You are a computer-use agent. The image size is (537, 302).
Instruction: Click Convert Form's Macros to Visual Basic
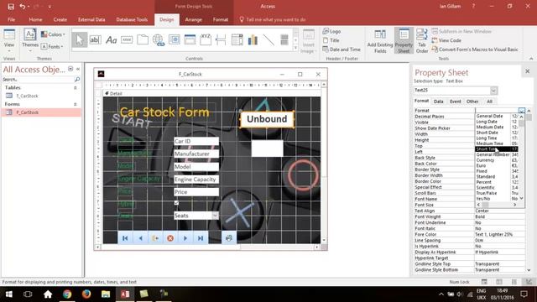point(475,49)
